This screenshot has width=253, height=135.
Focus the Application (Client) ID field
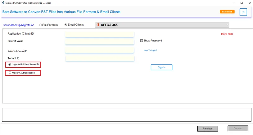coord(99,34)
